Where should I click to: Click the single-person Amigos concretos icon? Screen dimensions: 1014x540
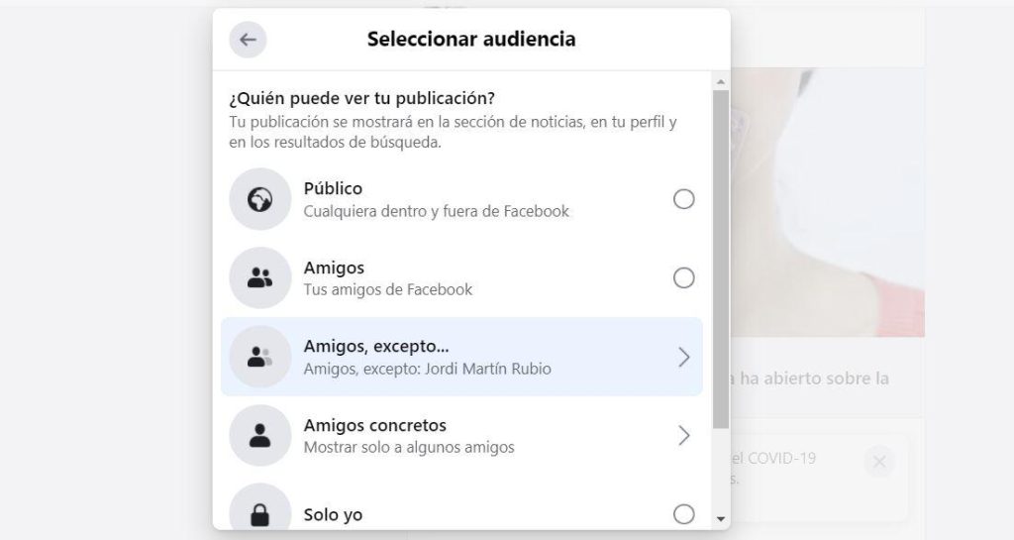coord(260,435)
